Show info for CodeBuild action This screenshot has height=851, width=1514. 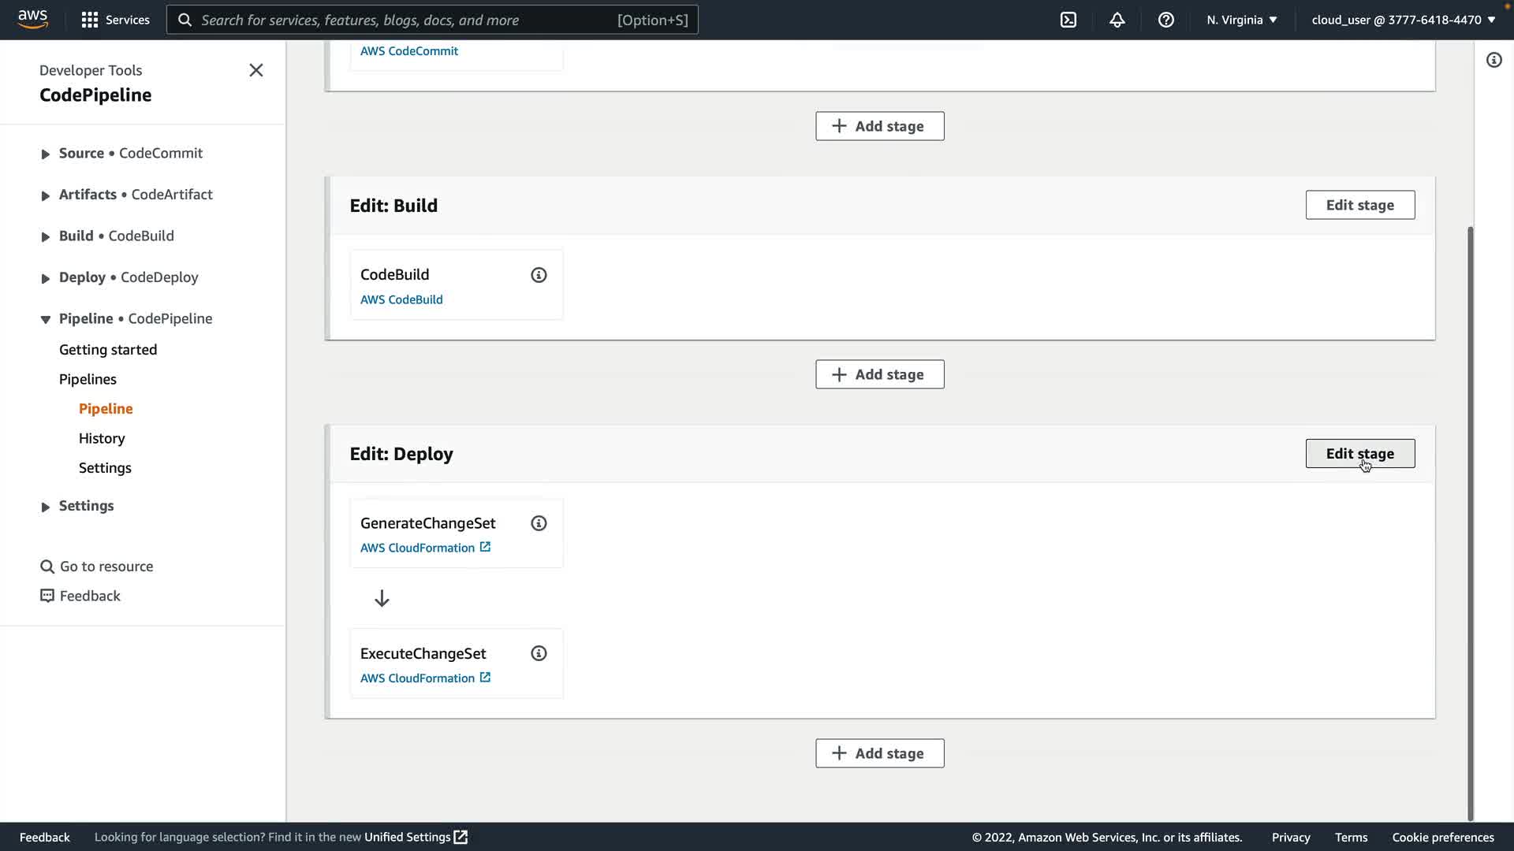pos(539,275)
